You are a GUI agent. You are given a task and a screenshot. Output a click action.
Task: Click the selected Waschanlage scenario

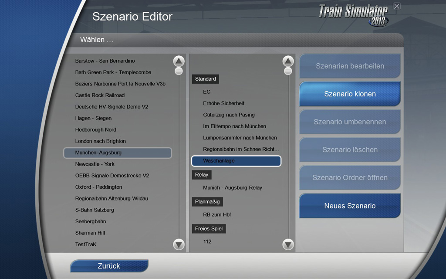pyautogui.click(x=237, y=161)
